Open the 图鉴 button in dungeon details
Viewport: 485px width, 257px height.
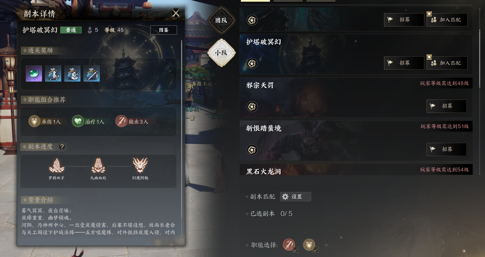coord(164,30)
